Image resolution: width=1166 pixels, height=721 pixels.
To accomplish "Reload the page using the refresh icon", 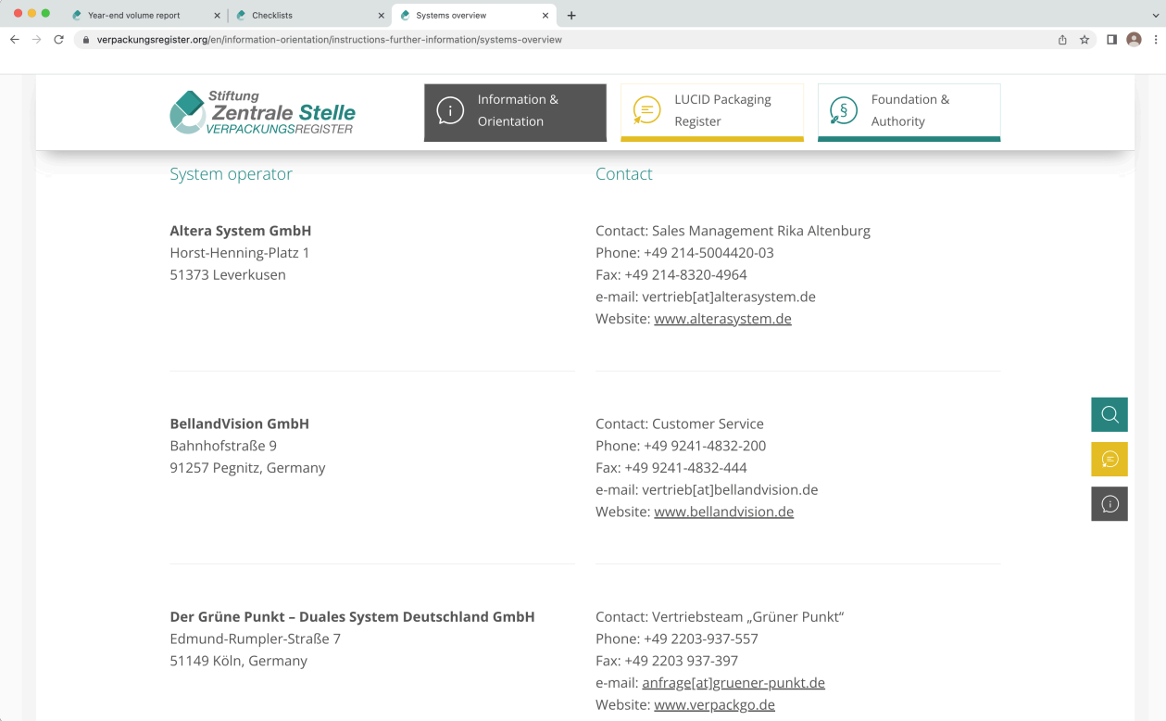I will coord(58,40).
